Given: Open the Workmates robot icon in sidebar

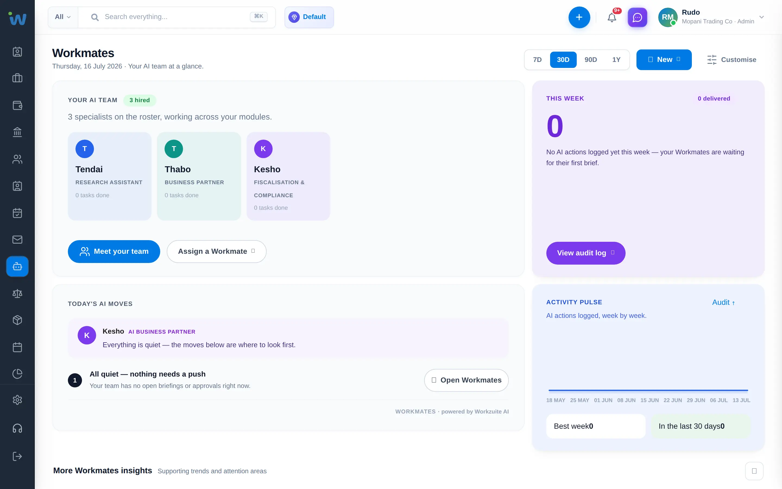Looking at the screenshot, I should (17, 267).
